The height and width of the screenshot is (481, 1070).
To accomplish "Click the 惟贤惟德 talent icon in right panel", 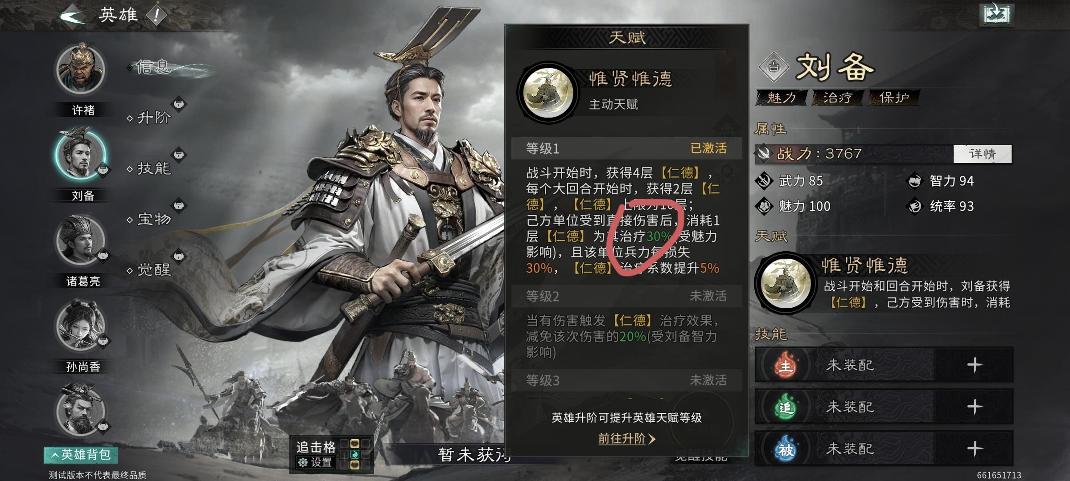I will tap(786, 283).
